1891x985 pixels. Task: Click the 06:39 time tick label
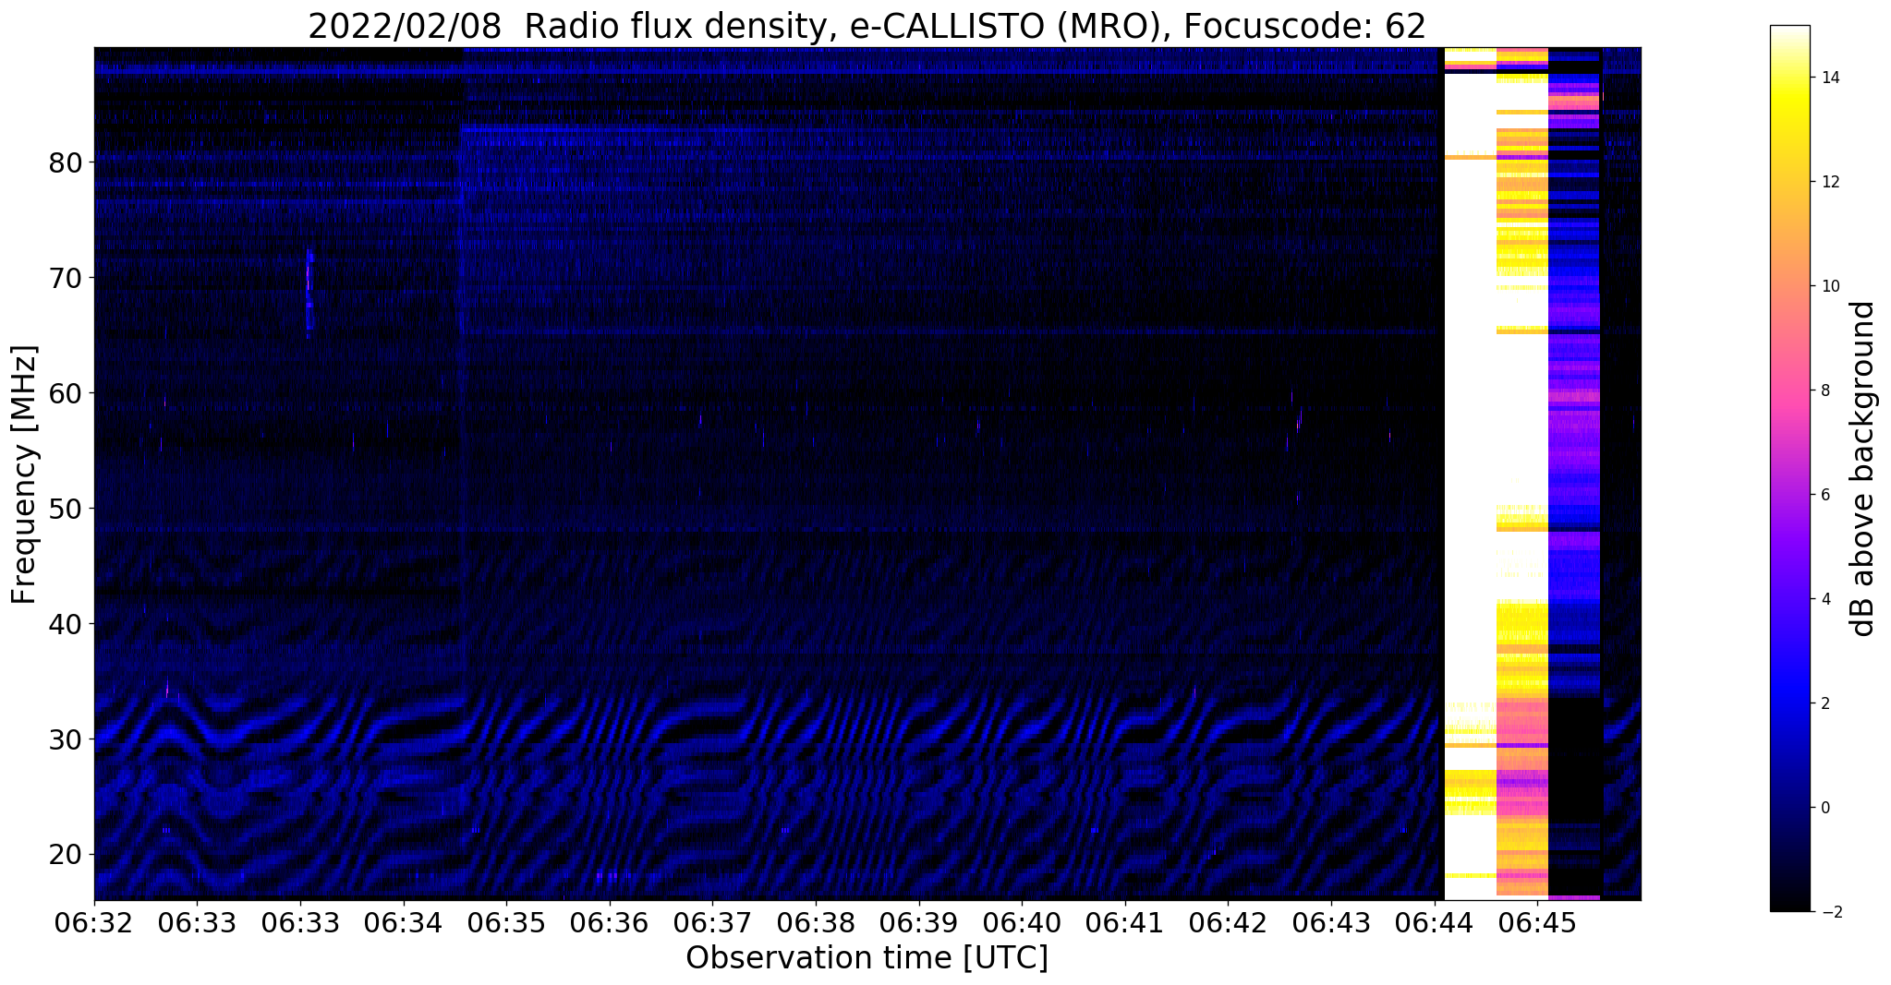(919, 922)
